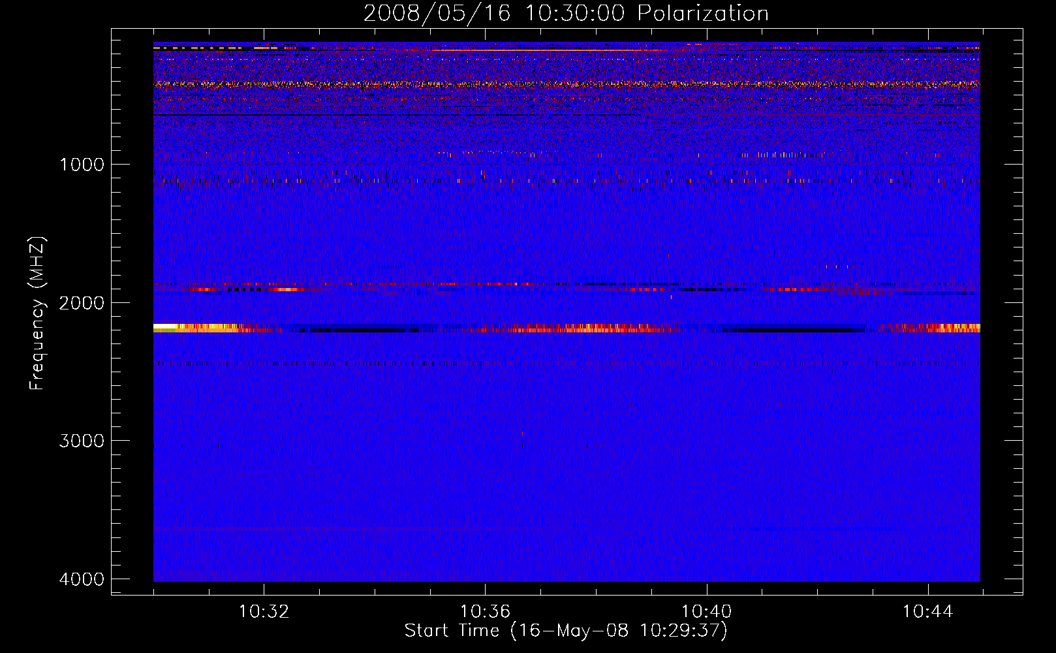Click the plot title '2008/05/16 10:30:00 Polarization'
Image resolution: width=1056 pixels, height=653 pixels.
tap(566, 13)
